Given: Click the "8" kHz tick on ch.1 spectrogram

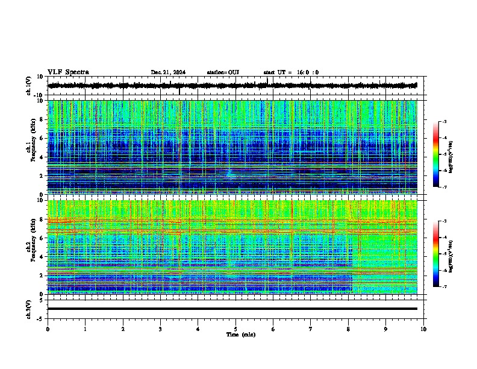Looking at the screenshot, I should pyautogui.click(x=42, y=119).
